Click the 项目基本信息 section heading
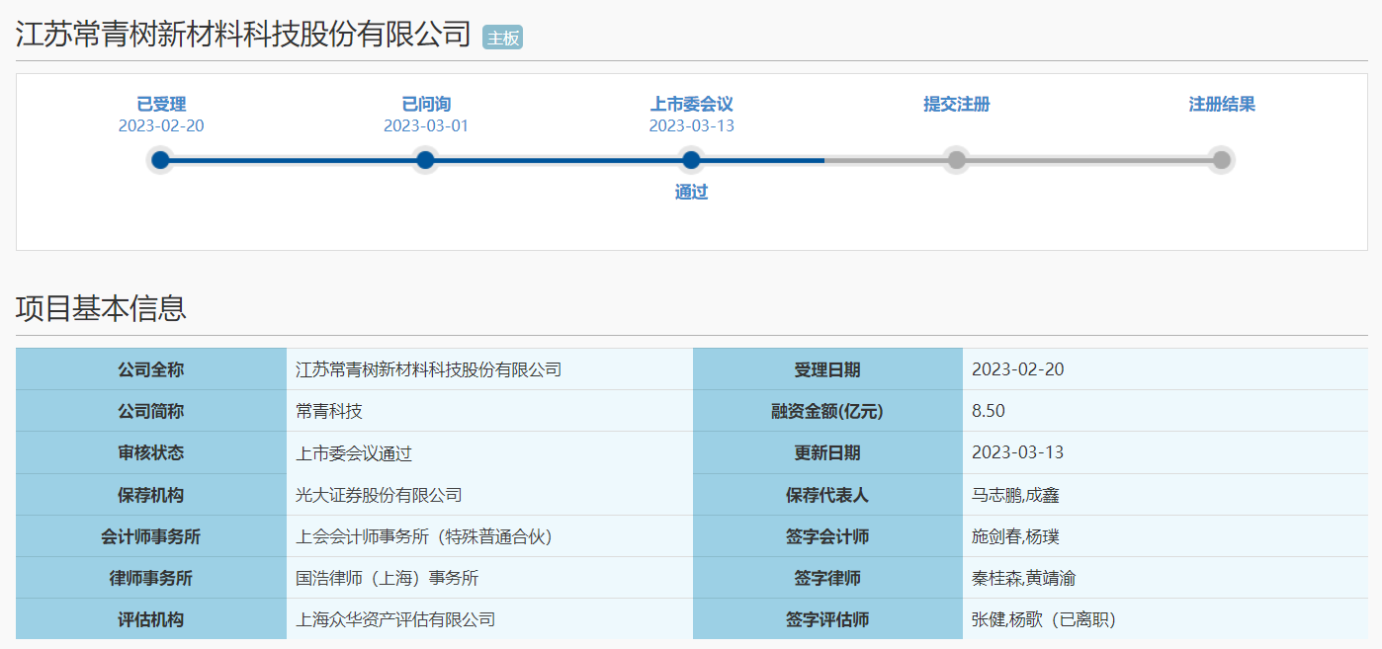1382x649 pixels. pos(101,308)
